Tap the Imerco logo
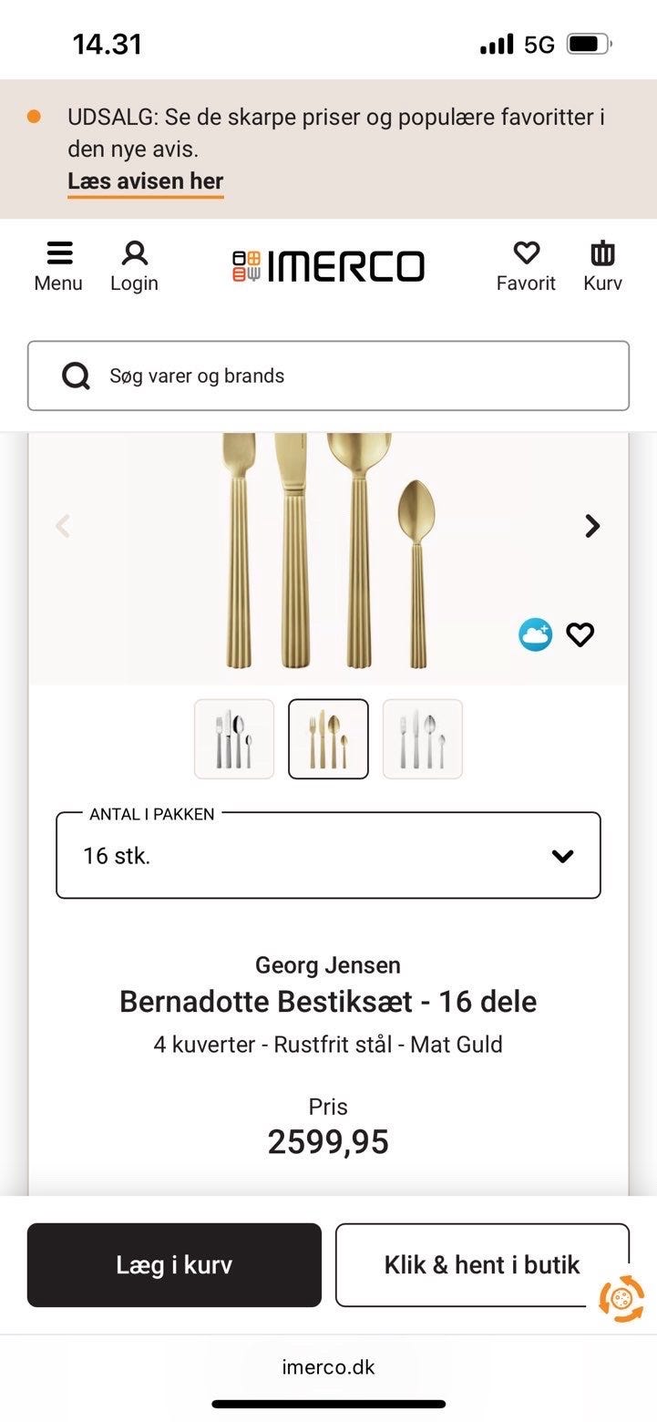The image size is (657, 1422). [x=328, y=266]
